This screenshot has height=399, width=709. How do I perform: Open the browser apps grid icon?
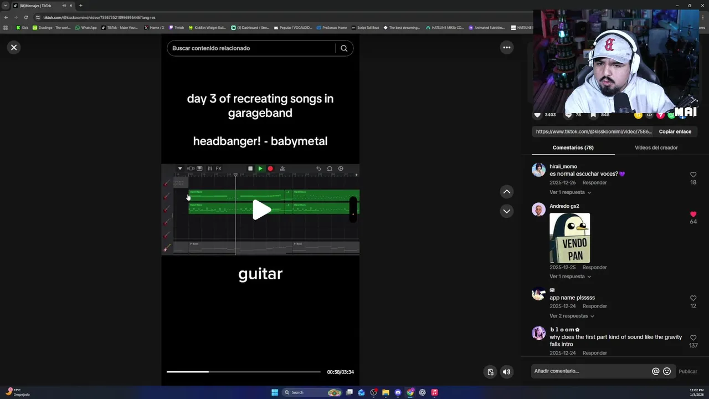[6, 27]
